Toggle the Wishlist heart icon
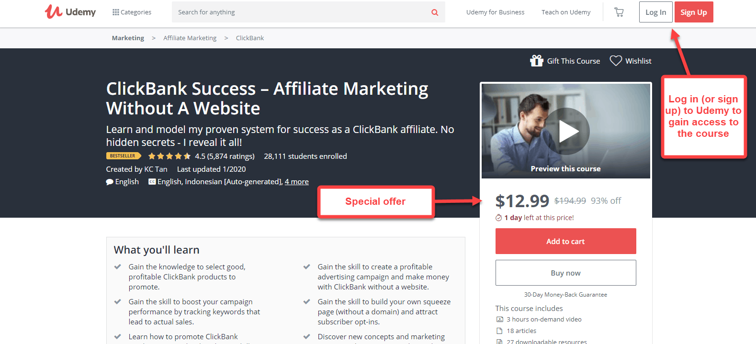756x344 pixels. click(616, 61)
